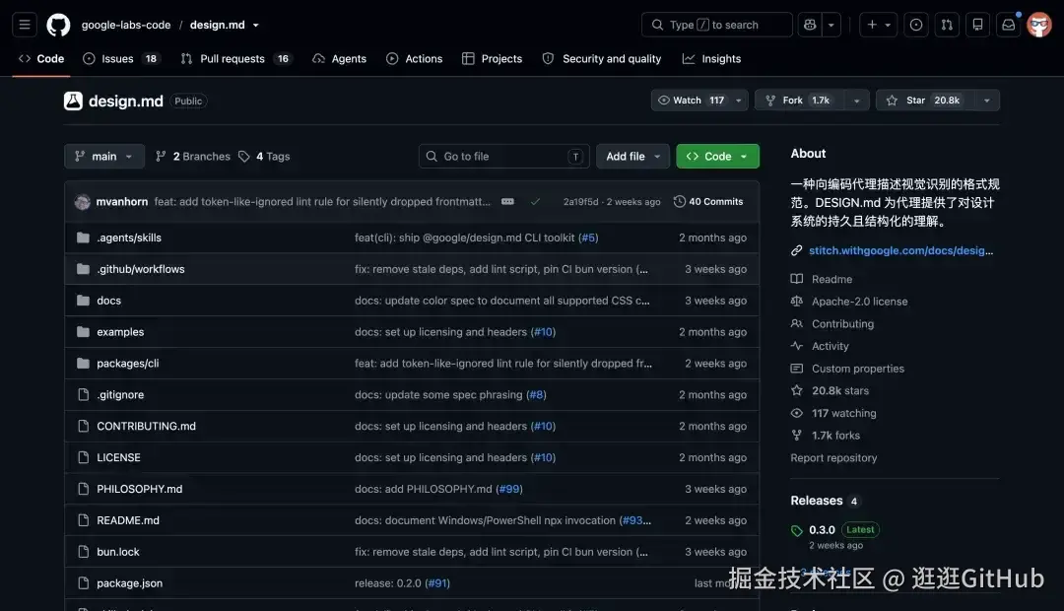Open the repositories icon in top bar
The width and height of the screenshot is (1064, 611).
(977, 25)
